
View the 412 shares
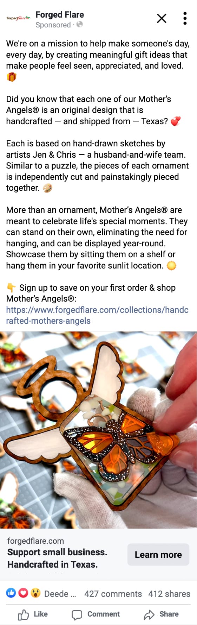(169, 594)
